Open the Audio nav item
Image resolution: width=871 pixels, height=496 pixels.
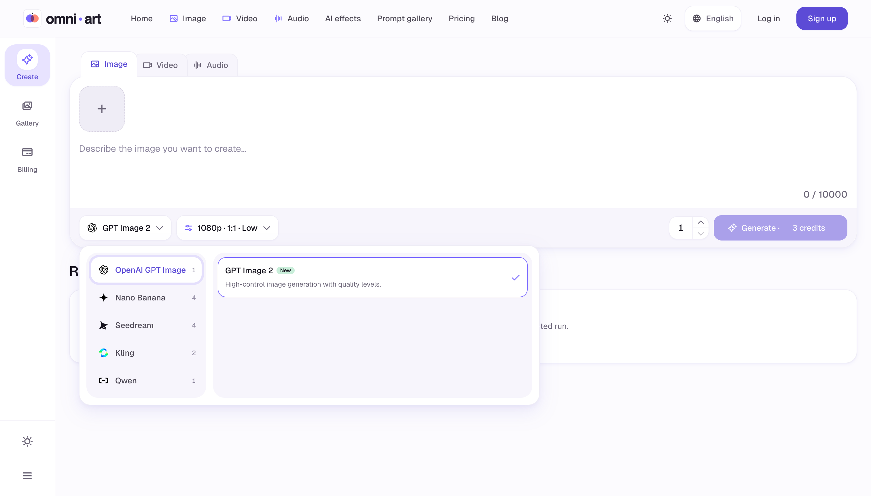coord(291,18)
